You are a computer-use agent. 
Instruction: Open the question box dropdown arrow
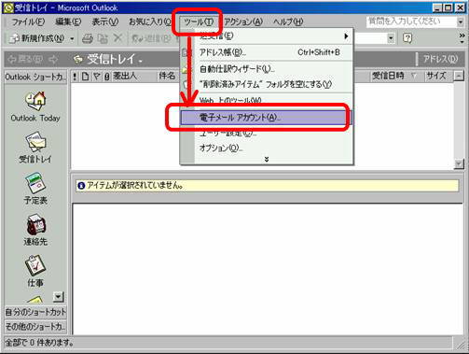click(x=461, y=21)
